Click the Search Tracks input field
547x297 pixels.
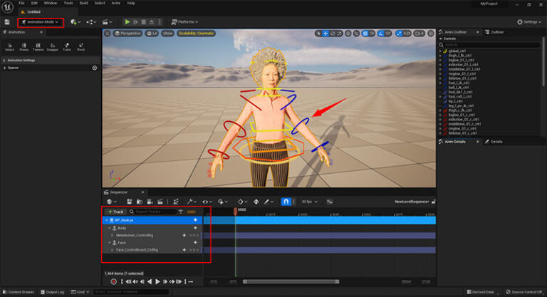pos(153,212)
